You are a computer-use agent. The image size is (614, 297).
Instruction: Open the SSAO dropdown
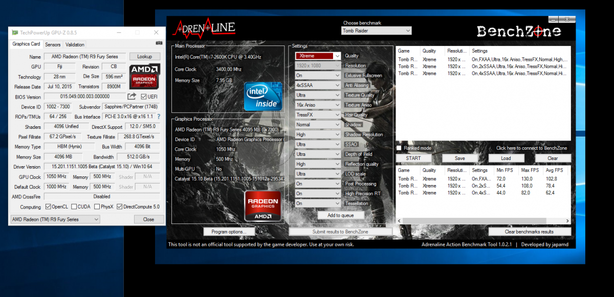point(318,145)
